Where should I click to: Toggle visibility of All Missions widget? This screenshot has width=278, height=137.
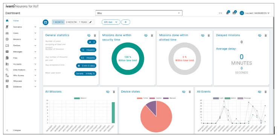108,92
